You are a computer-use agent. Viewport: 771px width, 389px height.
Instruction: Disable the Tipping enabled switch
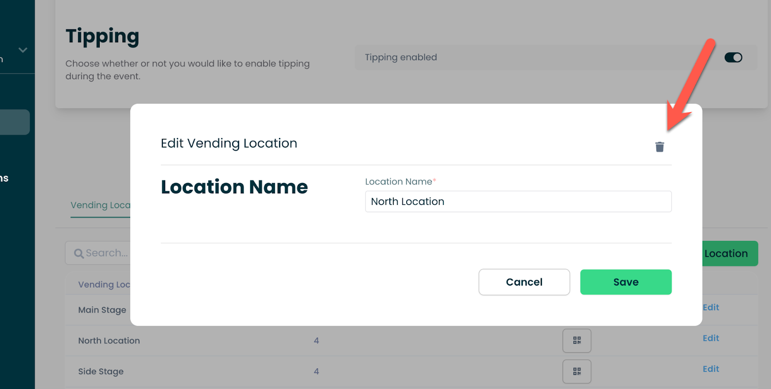733,58
